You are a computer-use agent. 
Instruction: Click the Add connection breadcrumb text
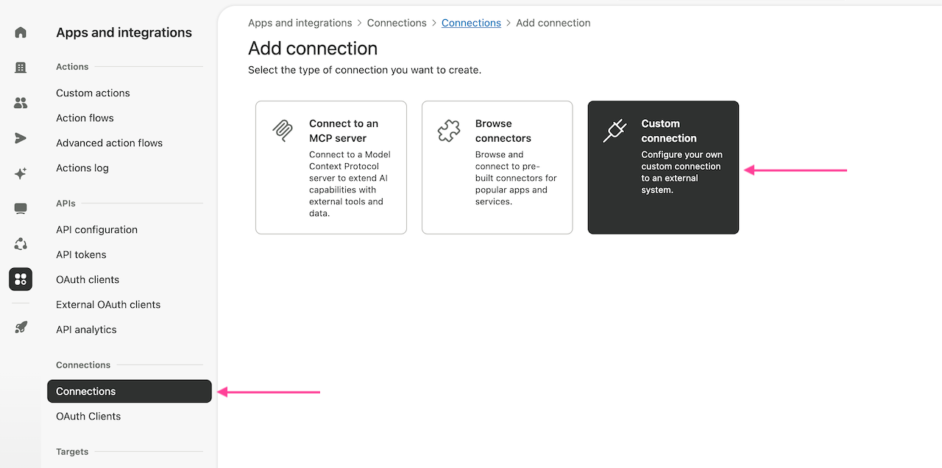553,23
